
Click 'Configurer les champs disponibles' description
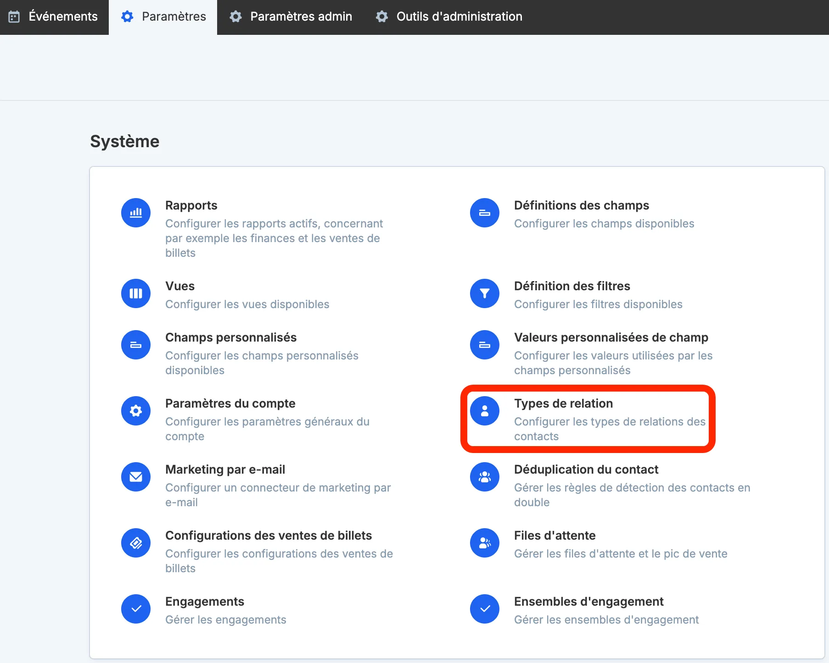coord(604,224)
